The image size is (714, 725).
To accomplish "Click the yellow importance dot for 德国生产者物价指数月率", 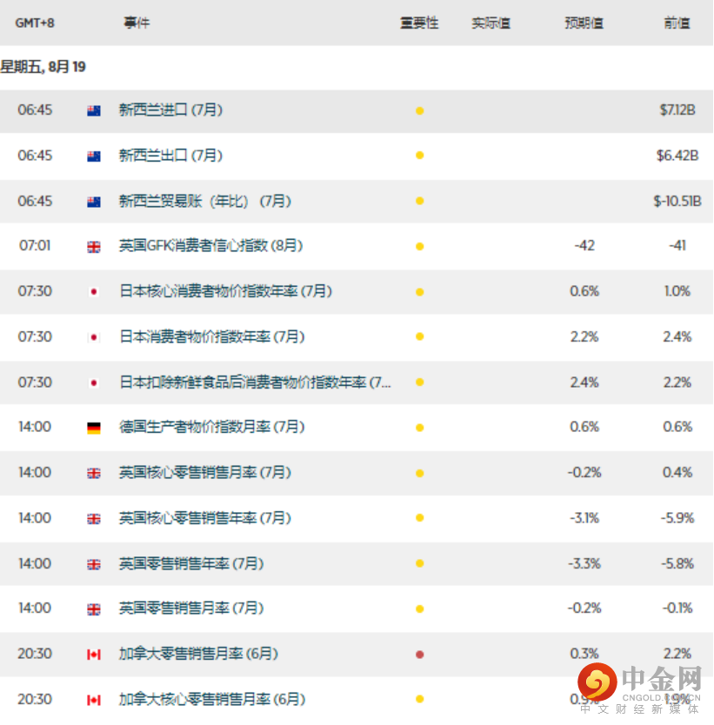I will (420, 428).
